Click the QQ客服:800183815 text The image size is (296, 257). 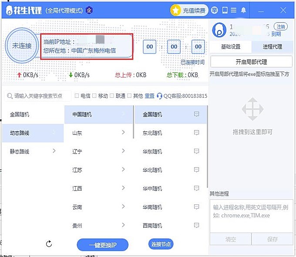185,96
